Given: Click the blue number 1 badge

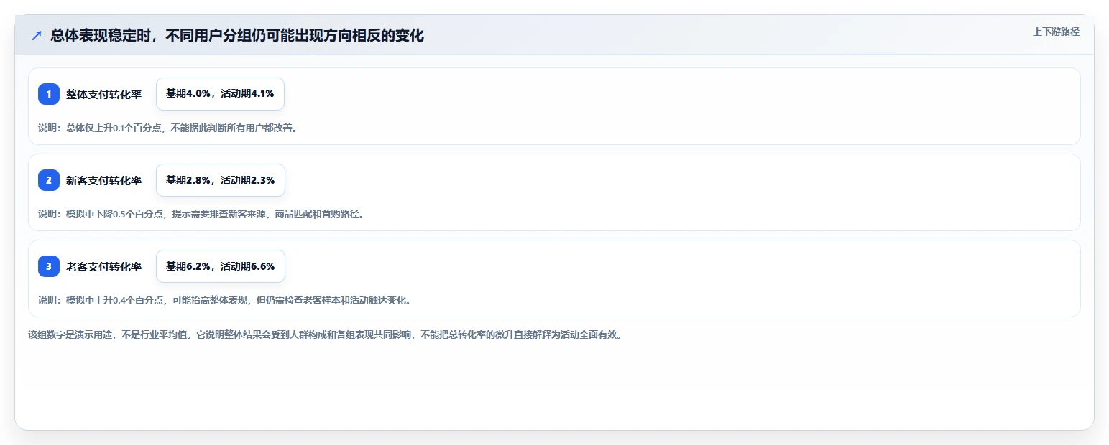Looking at the screenshot, I should coord(49,94).
